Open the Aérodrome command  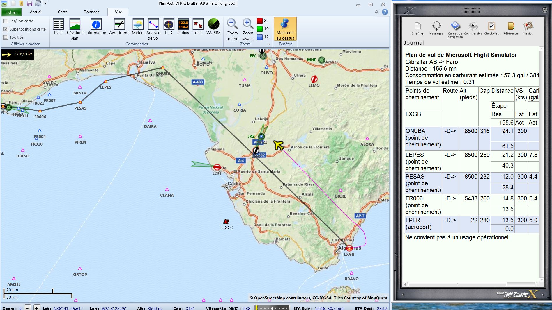click(x=119, y=27)
